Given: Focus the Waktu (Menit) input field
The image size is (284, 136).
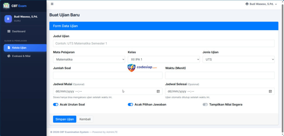Looking at the screenshot, I should (x=220, y=75).
